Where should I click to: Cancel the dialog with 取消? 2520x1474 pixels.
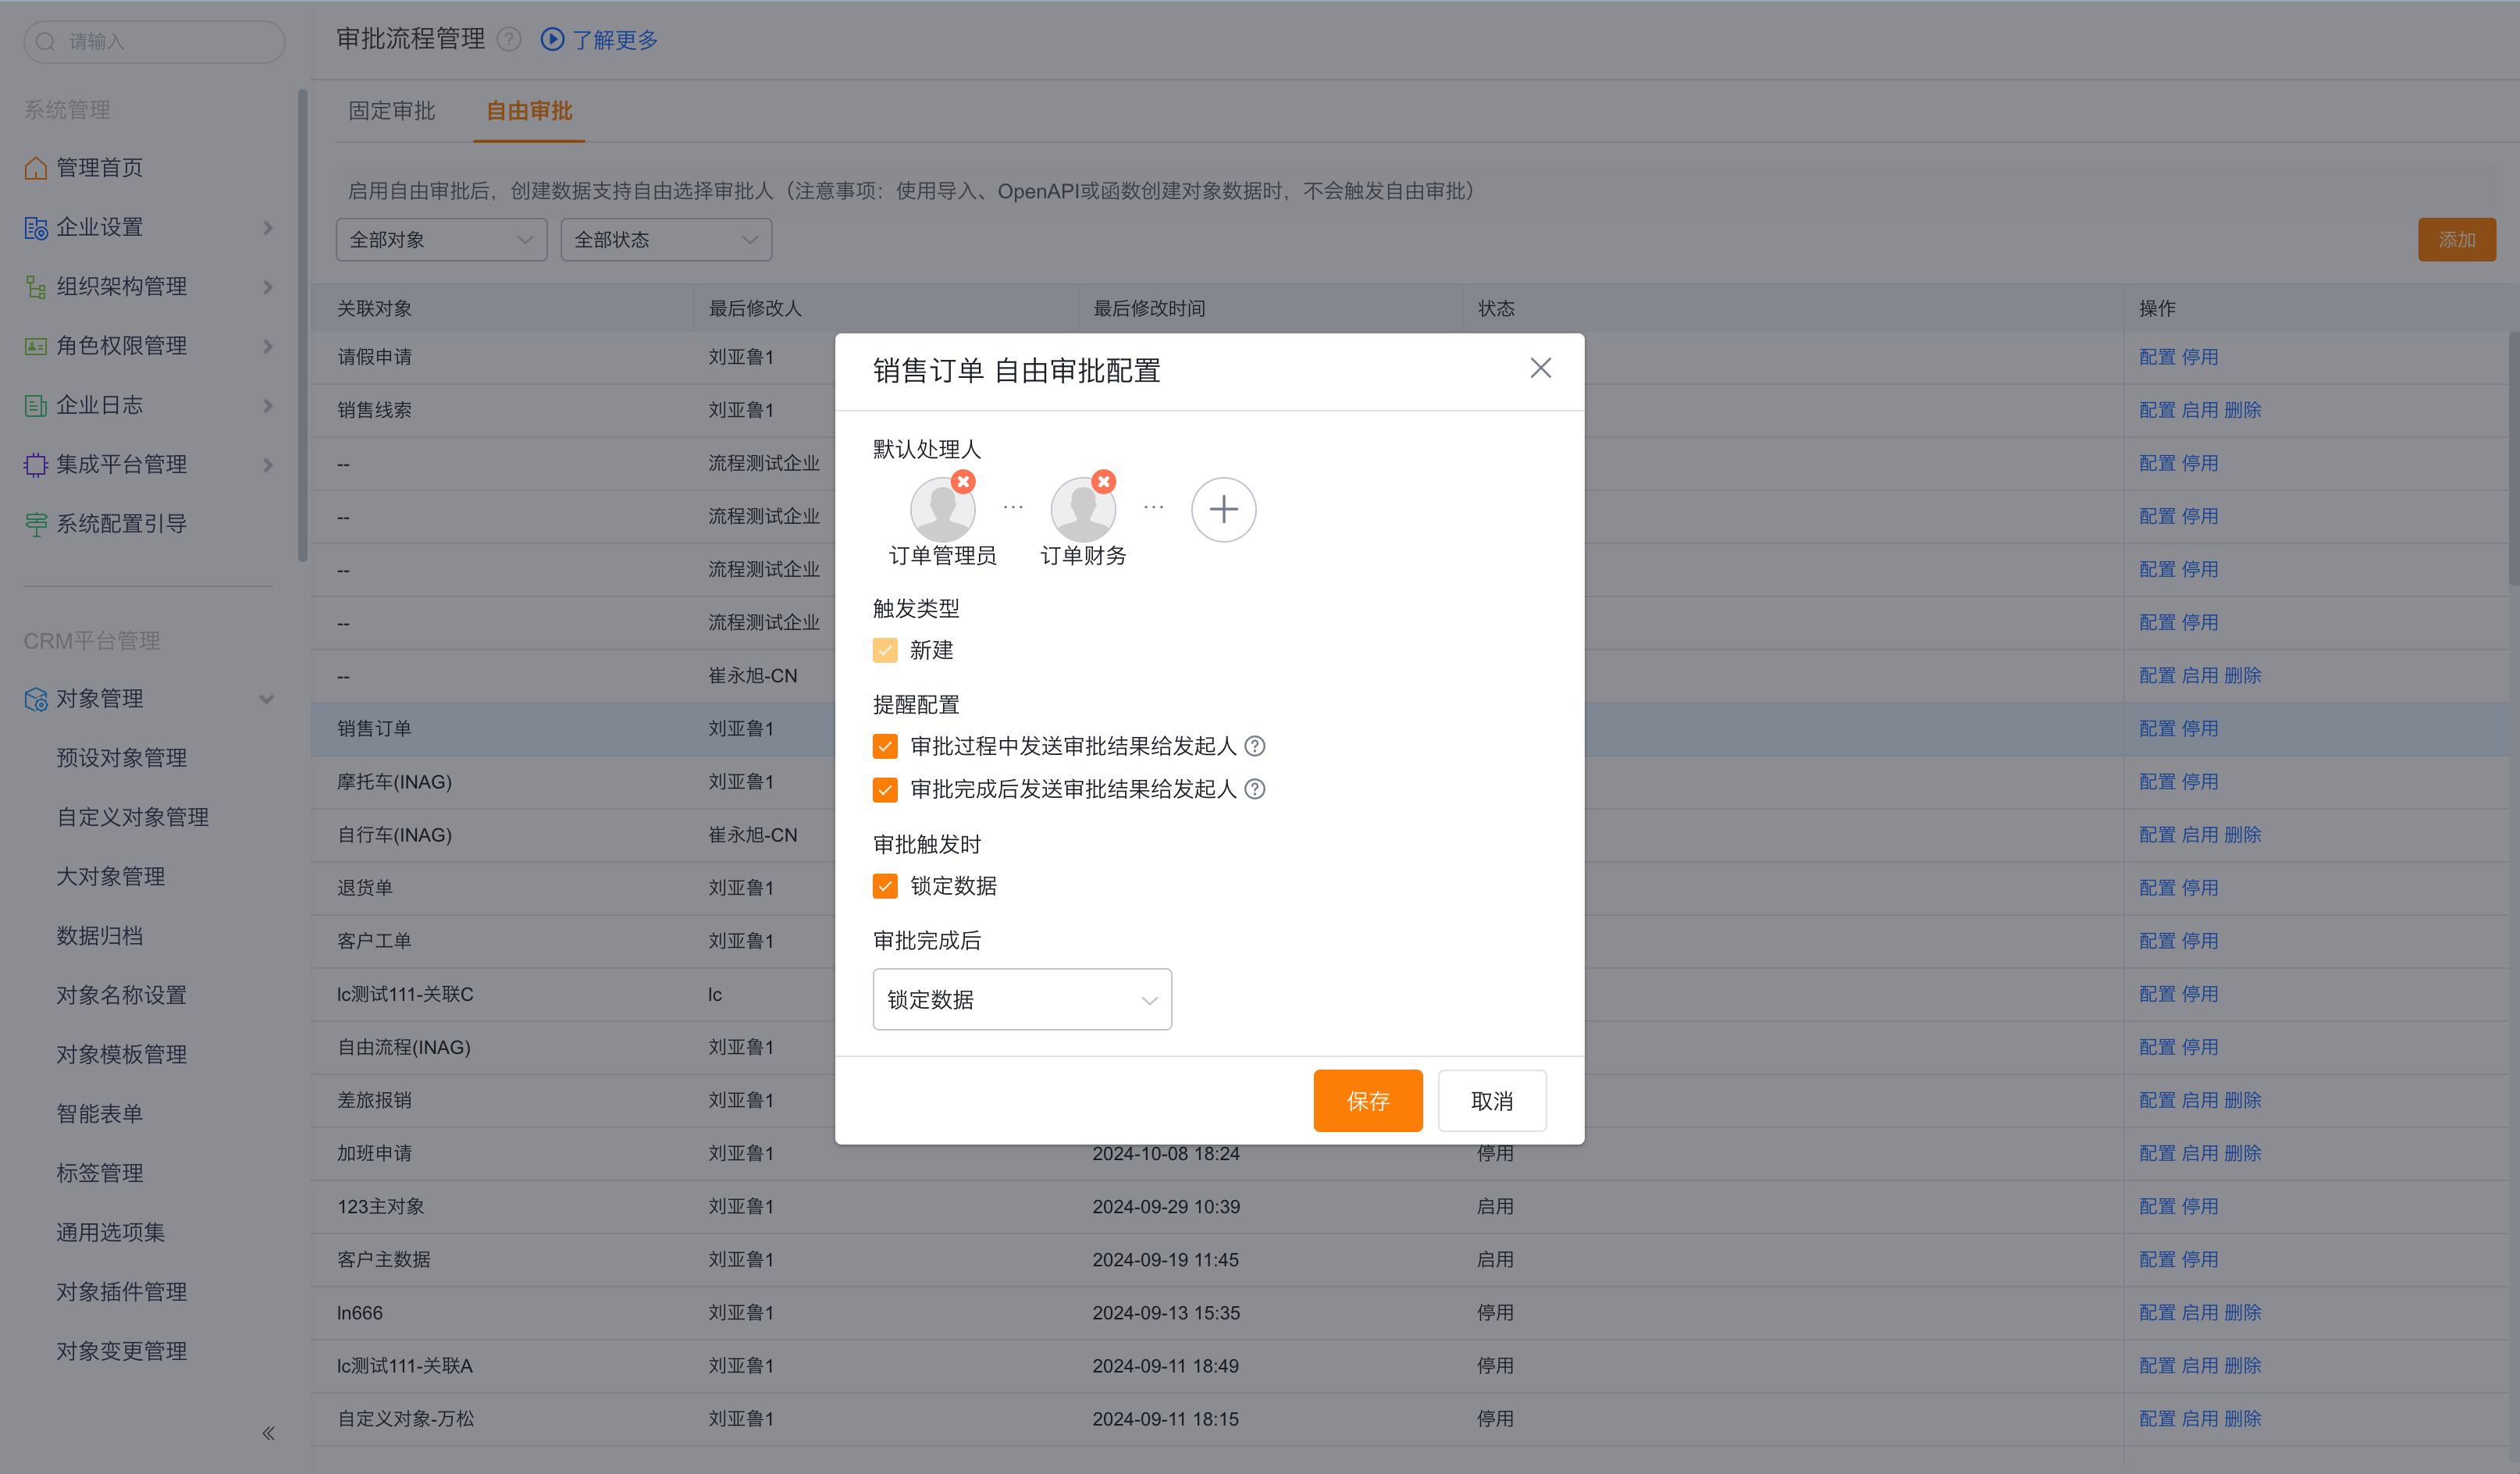pos(1492,1101)
